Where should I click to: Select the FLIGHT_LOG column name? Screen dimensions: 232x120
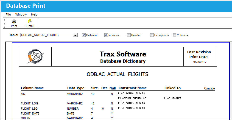29,103
